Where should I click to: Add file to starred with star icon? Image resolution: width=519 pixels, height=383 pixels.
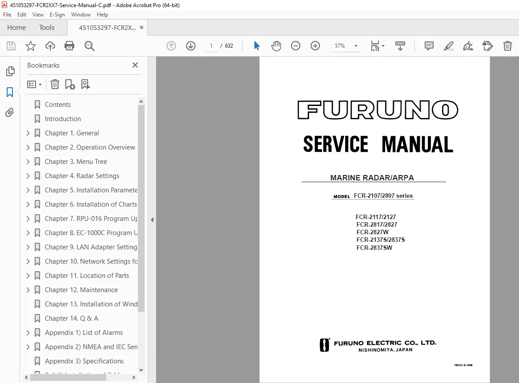coord(30,46)
